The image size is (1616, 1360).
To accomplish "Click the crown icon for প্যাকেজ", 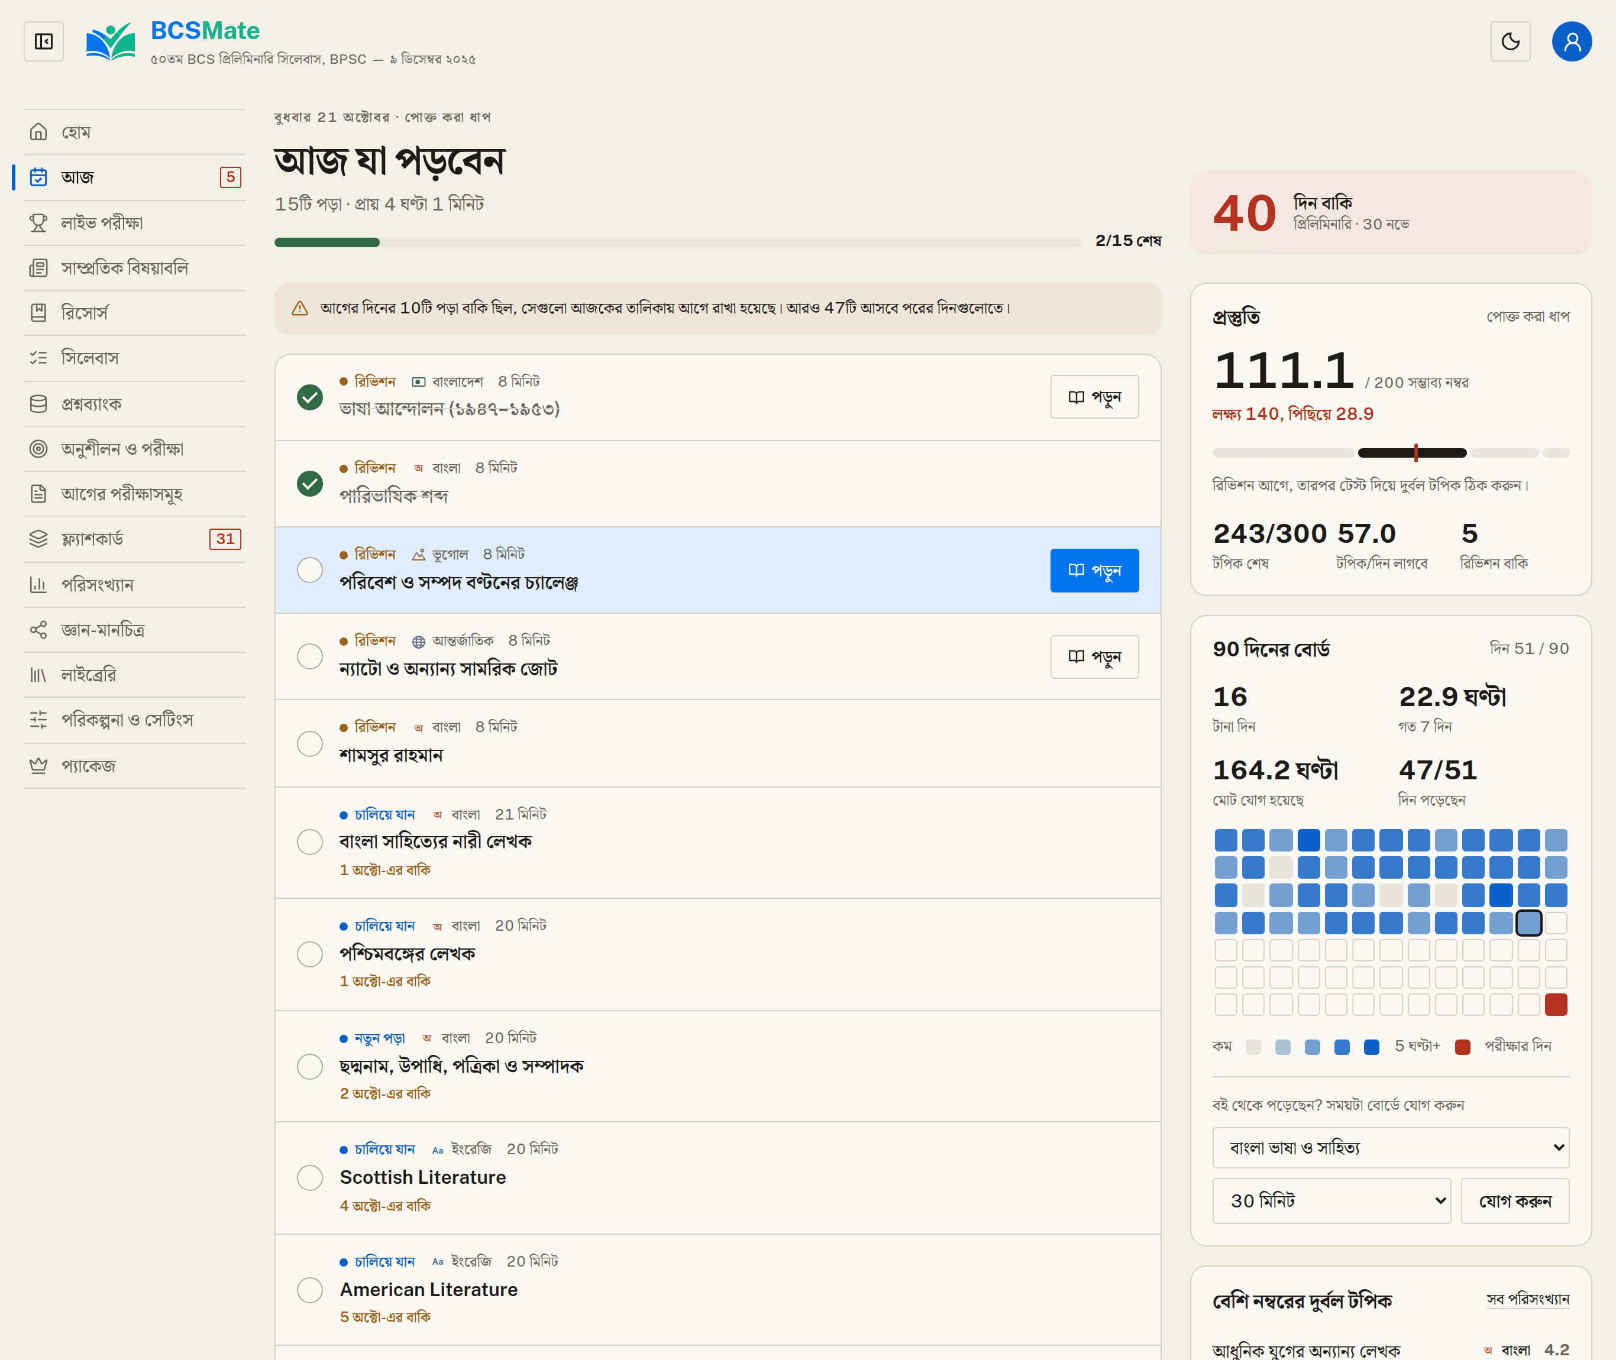I will click(x=38, y=766).
